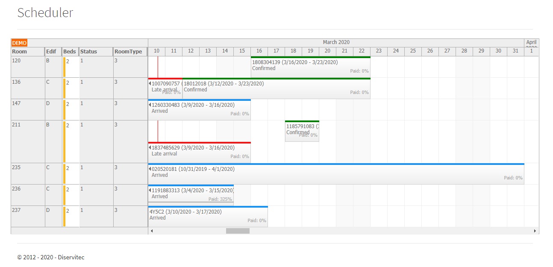The width and height of the screenshot is (553, 267).
Task: Select reservation 1185791083 in room 211
Action: click(302, 131)
